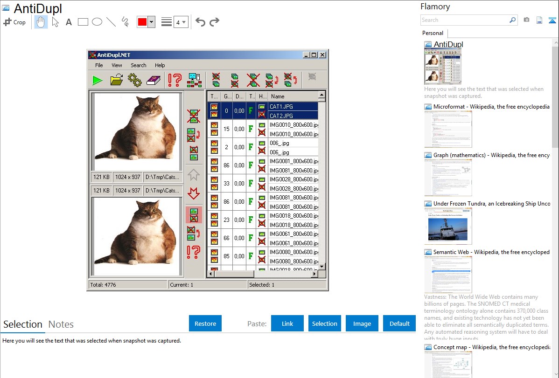Select the text annotation tool

click(69, 22)
